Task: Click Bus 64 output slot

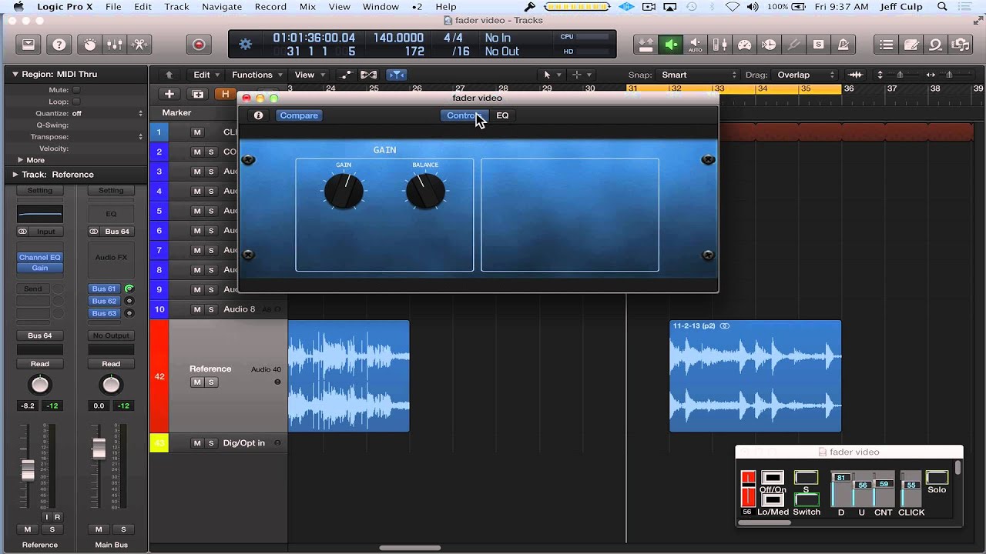Action: click(40, 335)
